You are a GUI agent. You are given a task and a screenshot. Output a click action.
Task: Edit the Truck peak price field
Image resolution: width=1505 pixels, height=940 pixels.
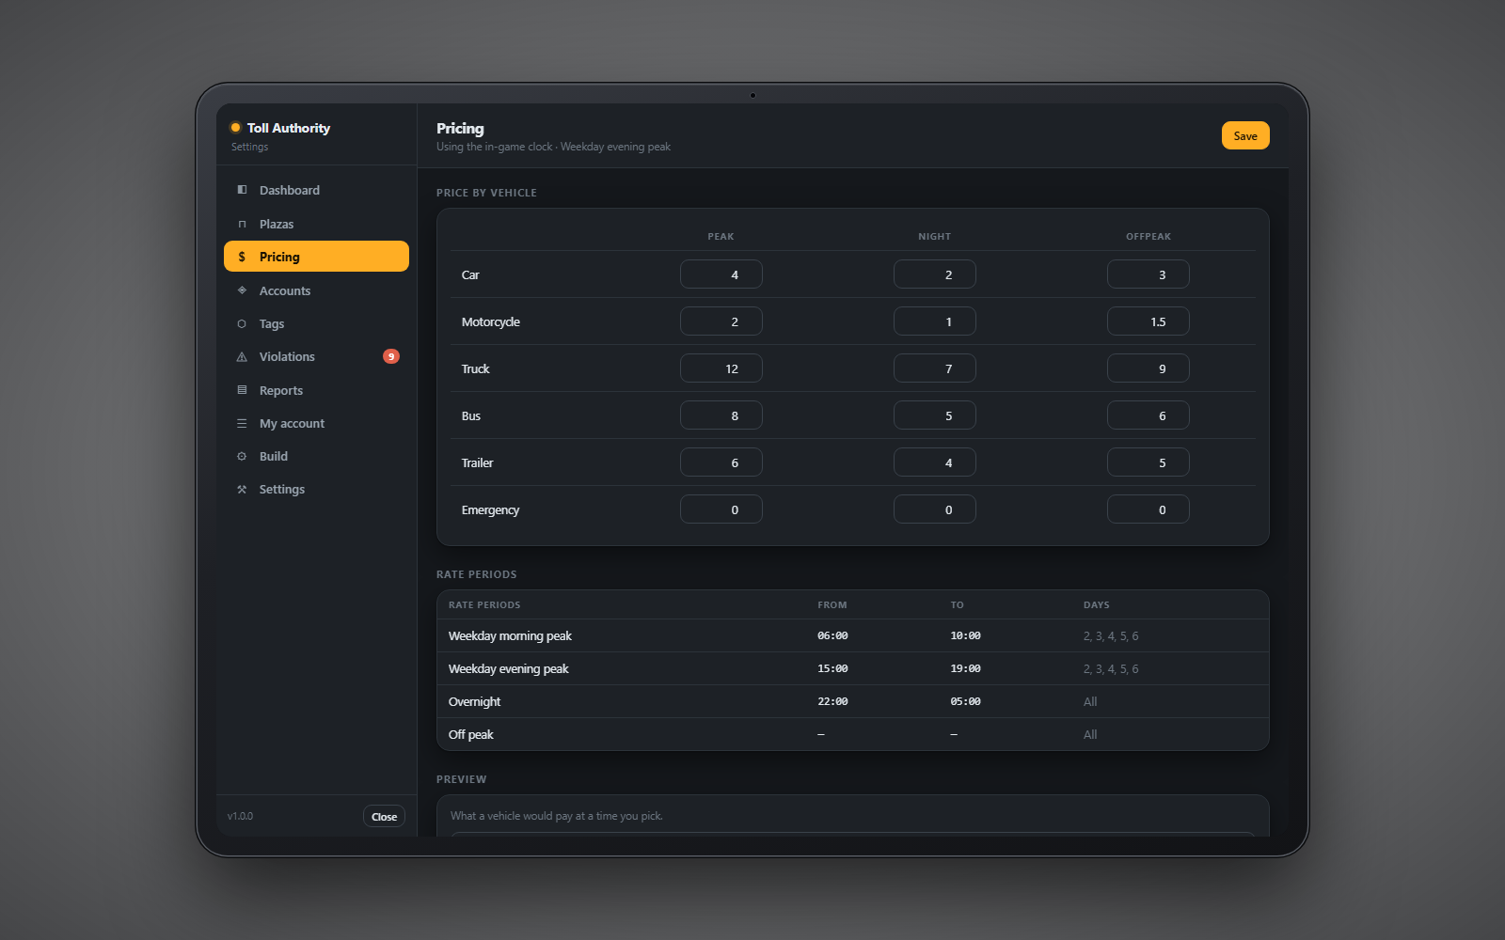coord(721,368)
